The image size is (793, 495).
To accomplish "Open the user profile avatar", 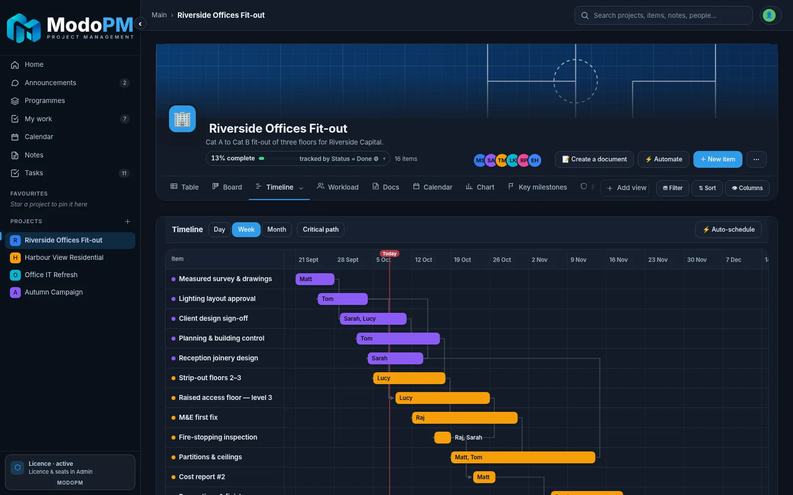I will pos(769,15).
